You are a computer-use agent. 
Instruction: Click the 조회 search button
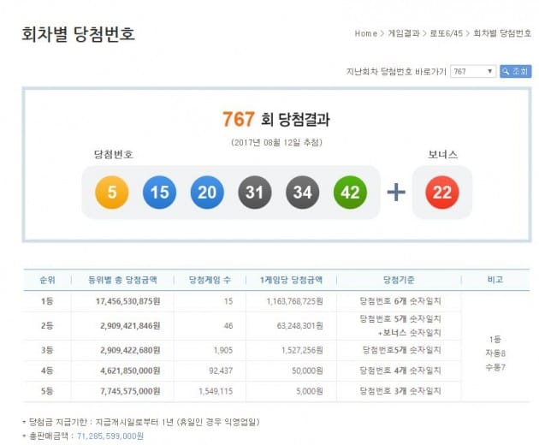click(515, 71)
